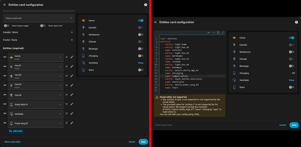The image size is (301, 147).
Task: Grab the drag handle of Home row
Action: pyautogui.click(x=5, y=57)
